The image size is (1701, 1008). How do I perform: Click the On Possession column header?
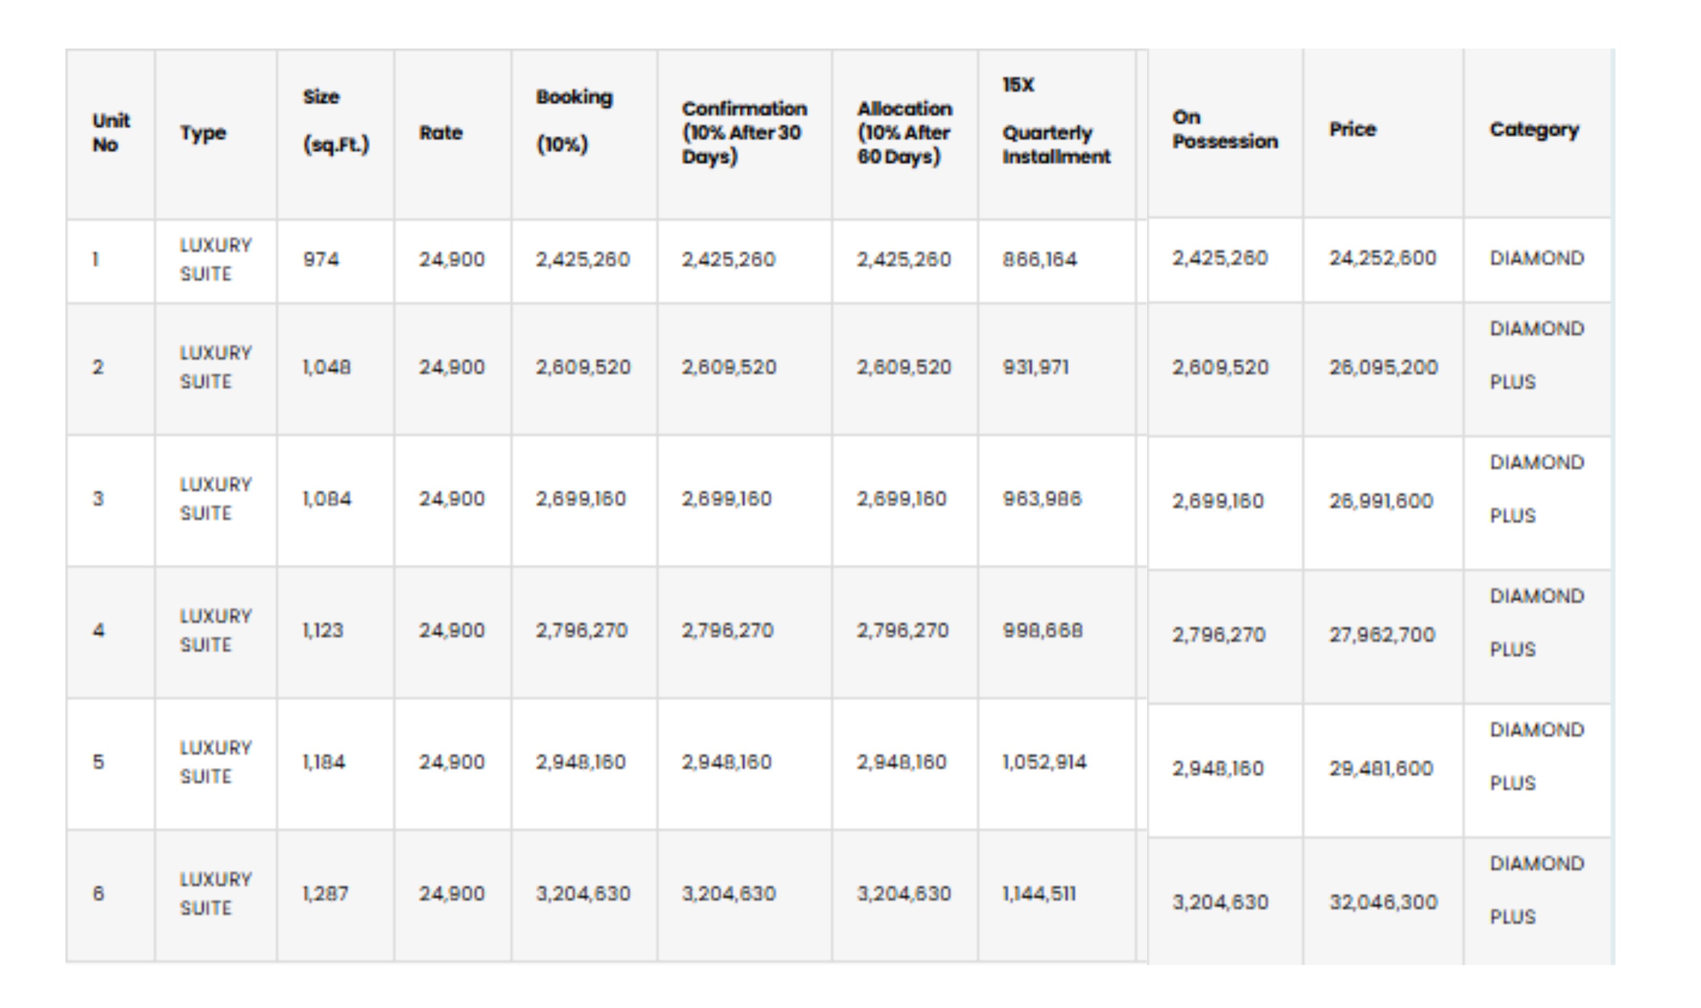point(1224,130)
